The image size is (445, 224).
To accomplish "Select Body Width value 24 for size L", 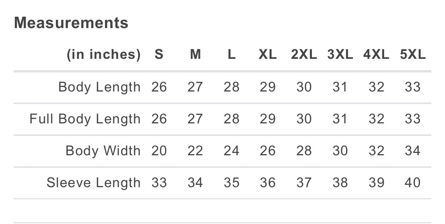I will [x=231, y=151].
